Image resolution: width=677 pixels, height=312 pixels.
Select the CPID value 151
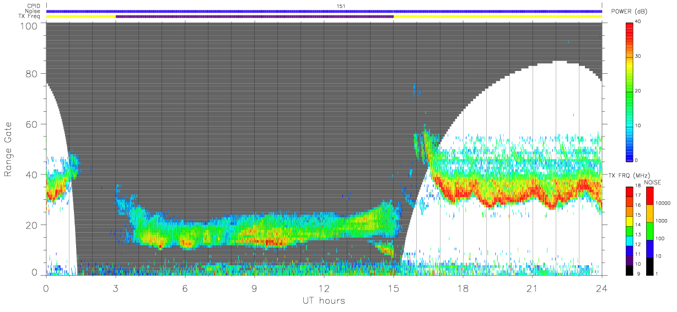point(341,6)
